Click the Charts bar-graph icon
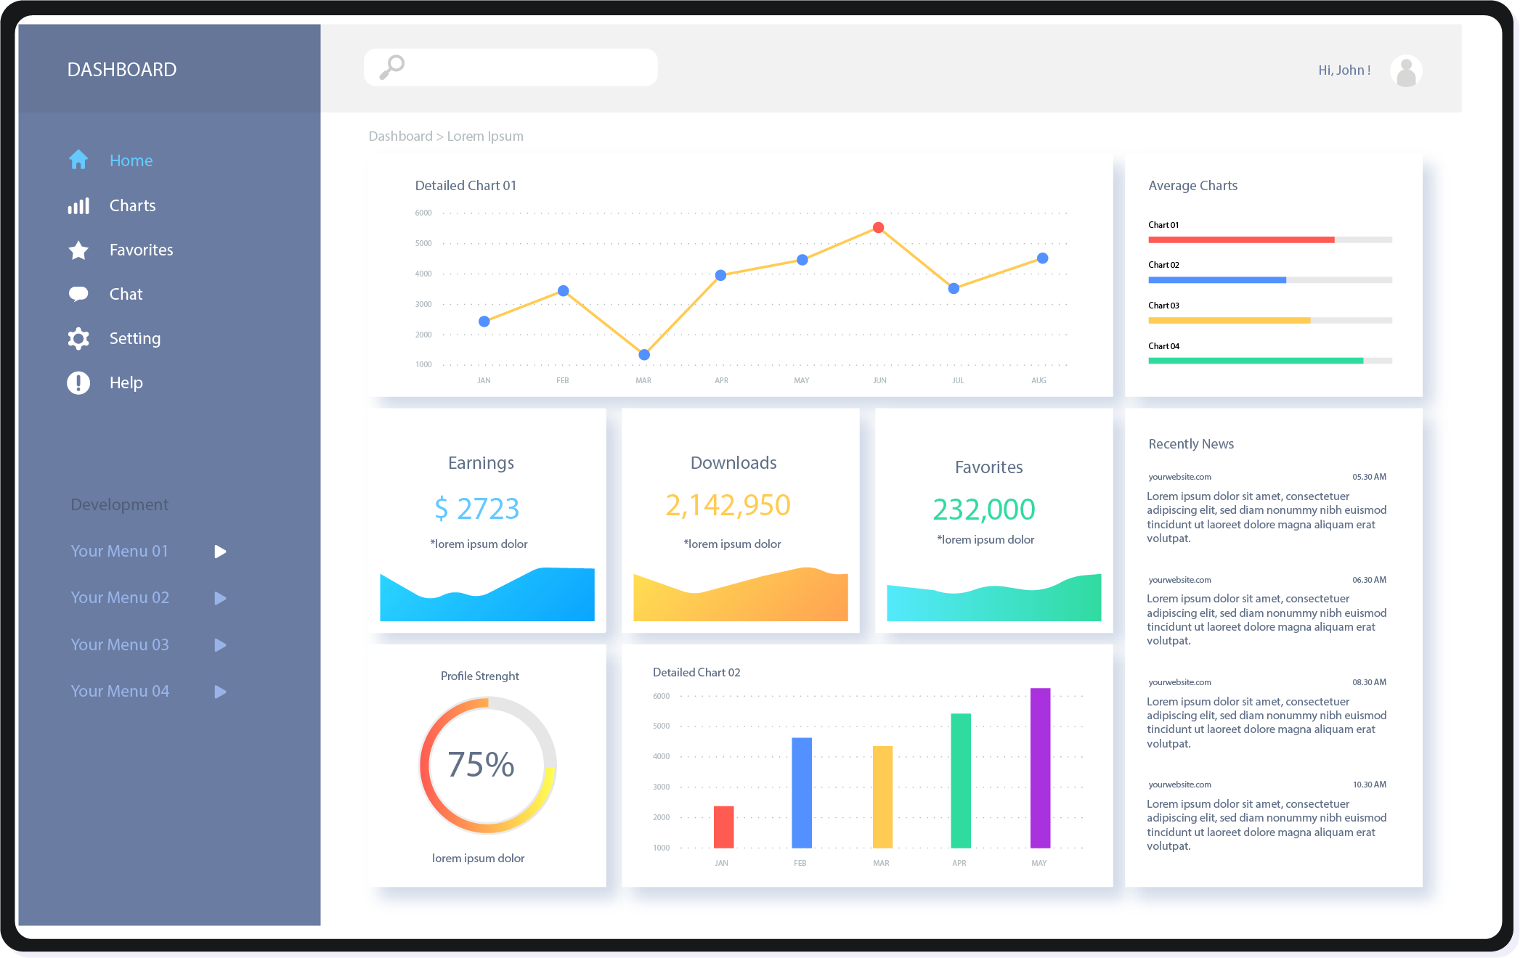The height and width of the screenshot is (958, 1520). [x=78, y=206]
